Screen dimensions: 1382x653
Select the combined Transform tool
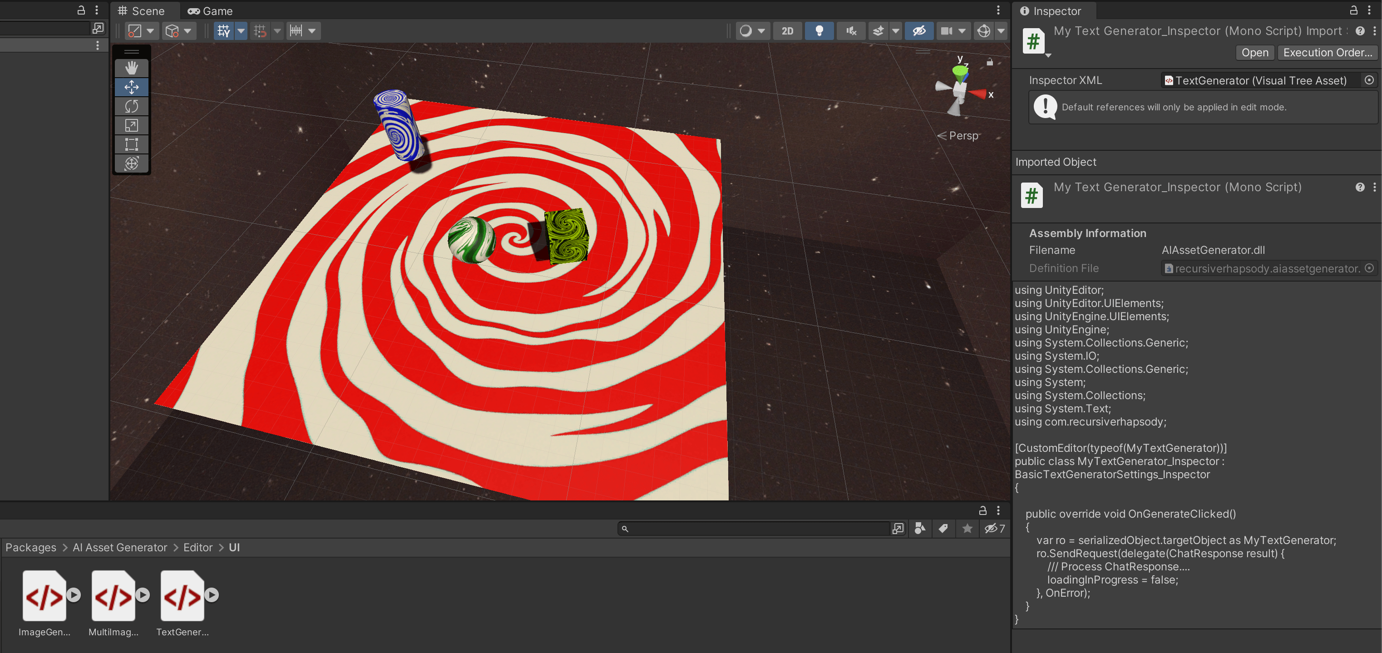coord(132,163)
